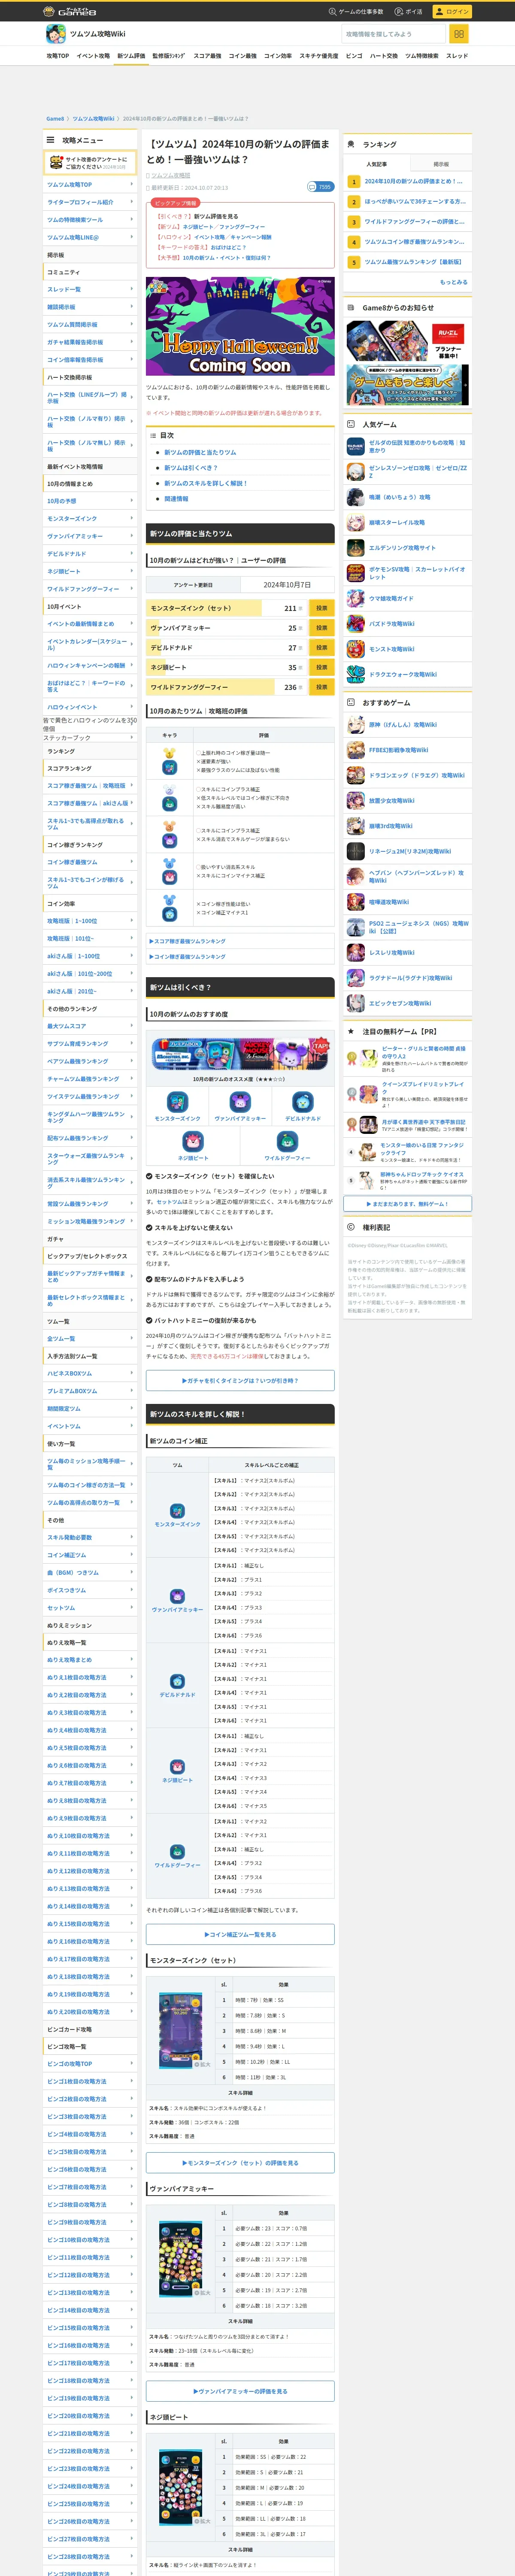Screen dimensions: 515x2576
Task: Switch to the 人気記事 ranking tab
Action: 376,164
